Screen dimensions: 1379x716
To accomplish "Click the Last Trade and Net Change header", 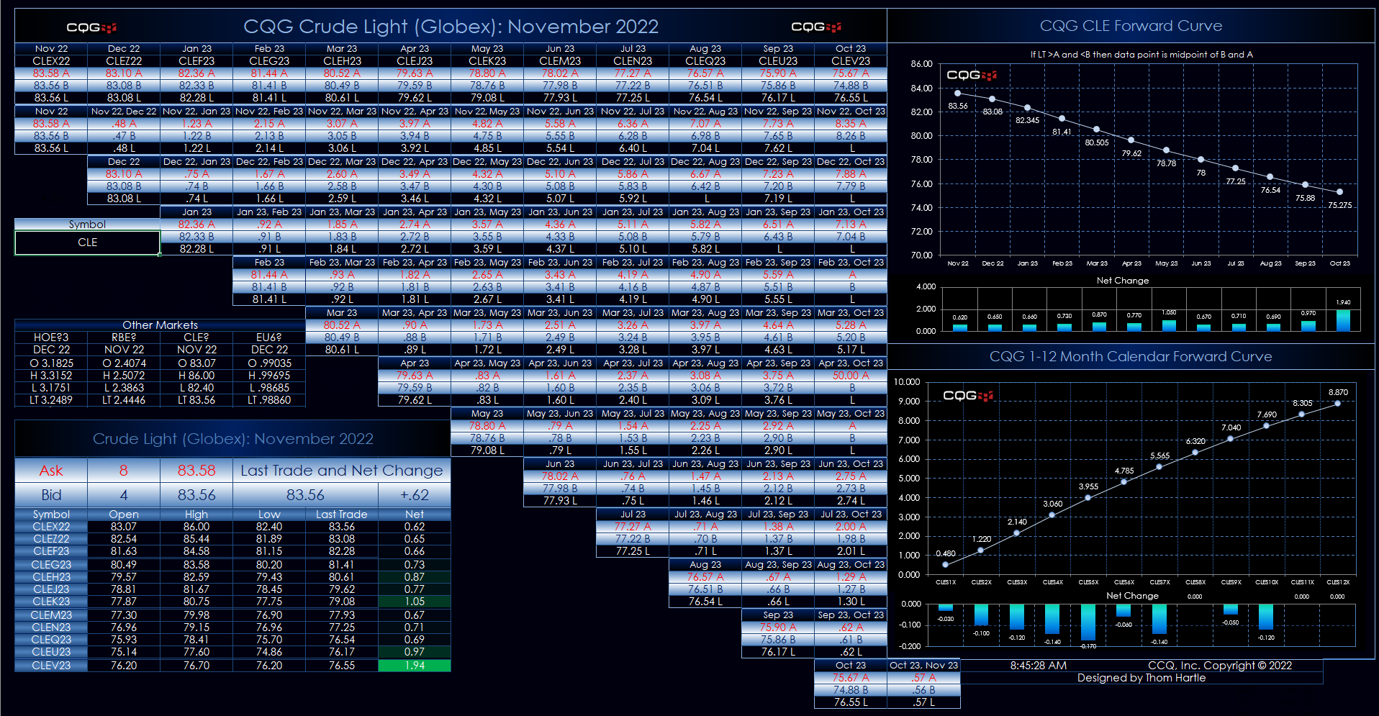I will tap(342, 471).
